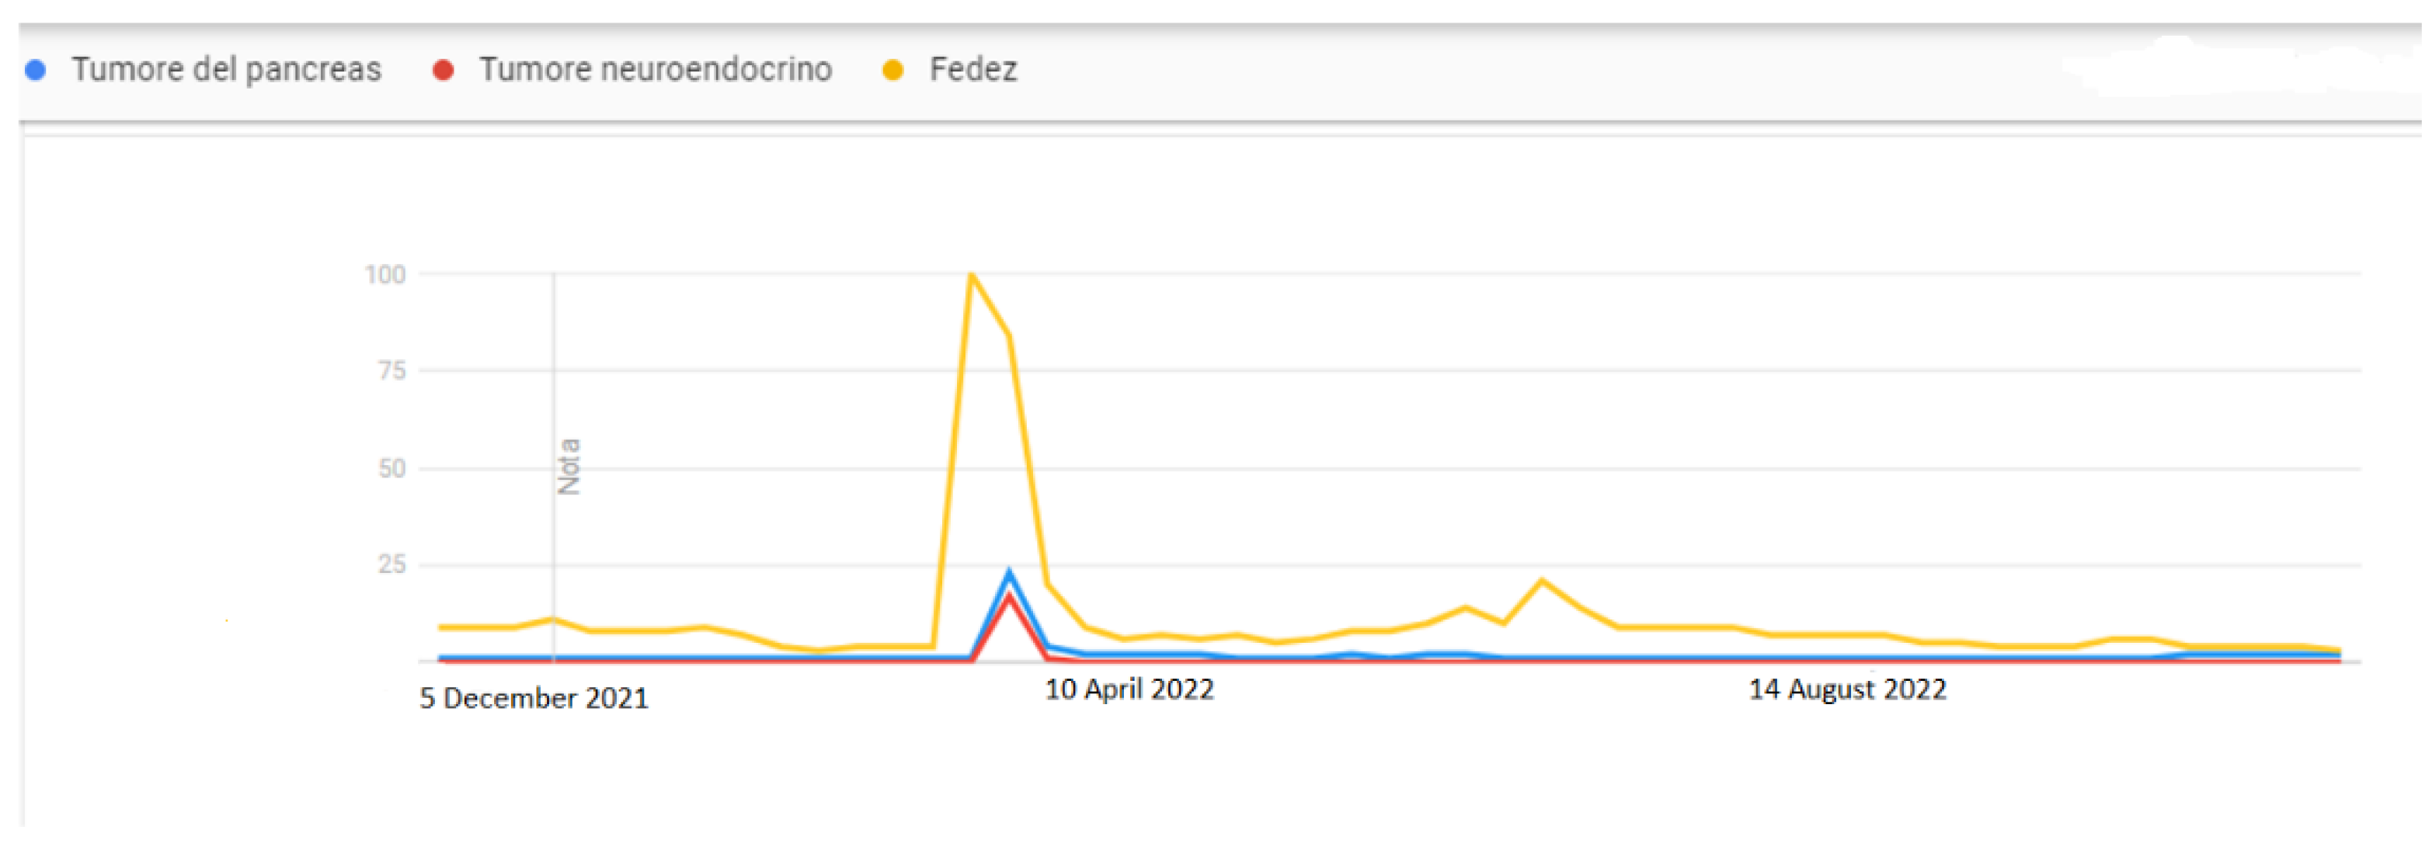Click the 100 value on y-axis
The width and height of the screenshot is (2432, 847).
(385, 276)
